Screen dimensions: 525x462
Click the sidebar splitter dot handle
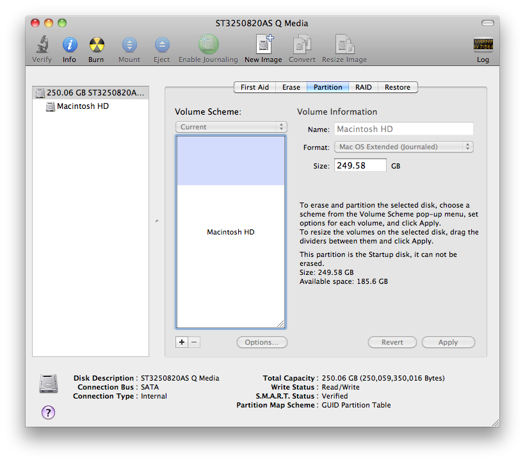tap(157, 221)
